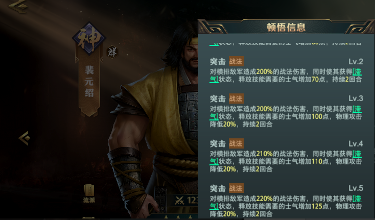The width and height of the screenshot is (375, 220).
Task: Tap the golden back arrow at top-left
Action: pos(18,6)
